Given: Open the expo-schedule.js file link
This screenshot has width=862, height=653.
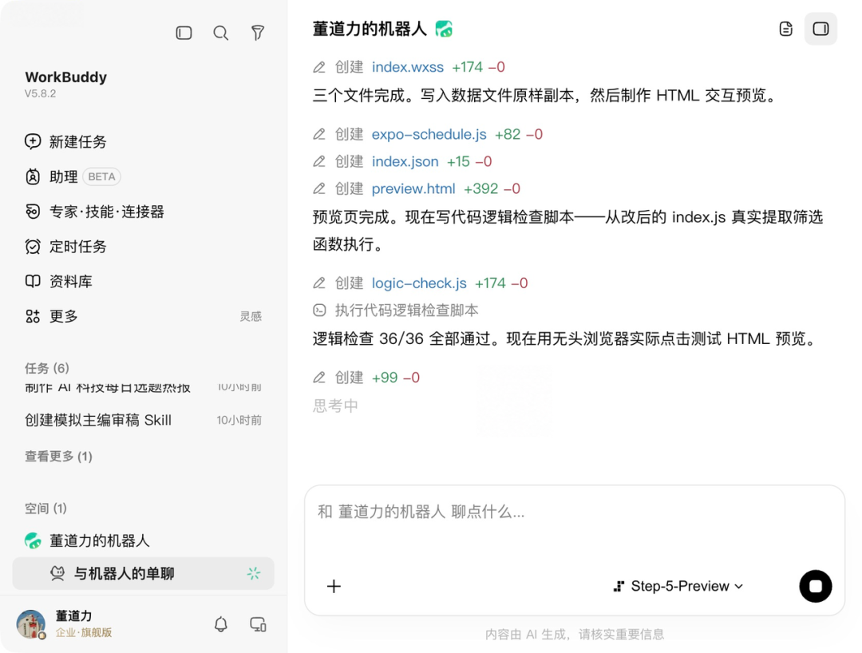Looking at the screenshot, I should click(x=429, y=134).
